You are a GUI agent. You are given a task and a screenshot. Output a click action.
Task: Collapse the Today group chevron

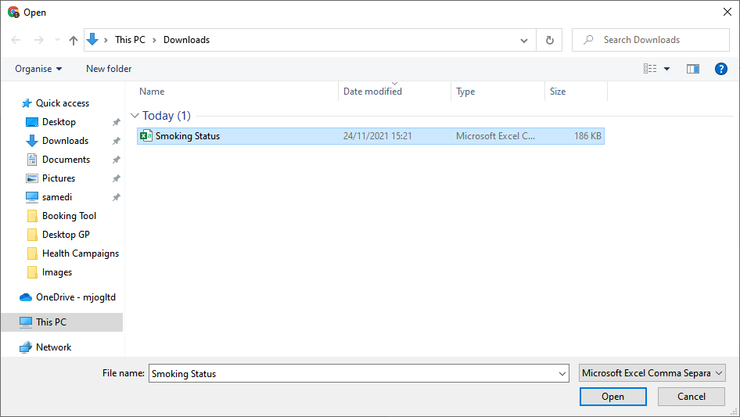(x=135, y=116)
